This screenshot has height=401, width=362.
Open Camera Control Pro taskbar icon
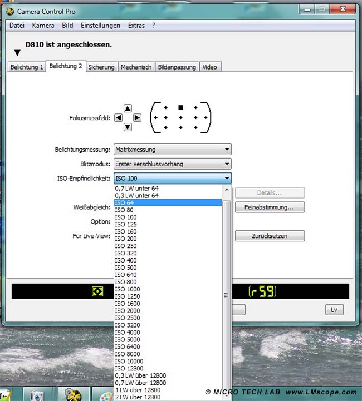point(73,395)
